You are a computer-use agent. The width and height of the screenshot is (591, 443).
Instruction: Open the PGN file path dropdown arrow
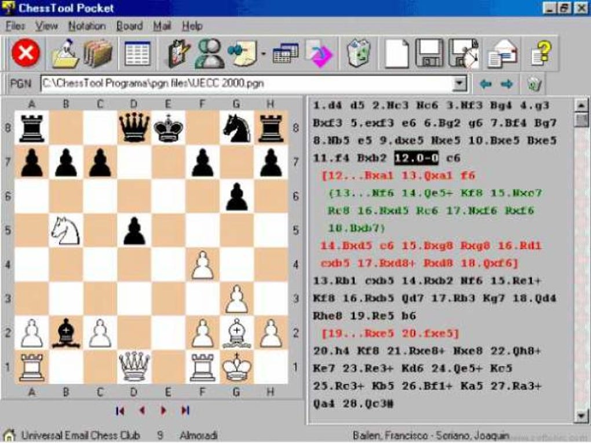pyautogui.click(x=459, y=83)
